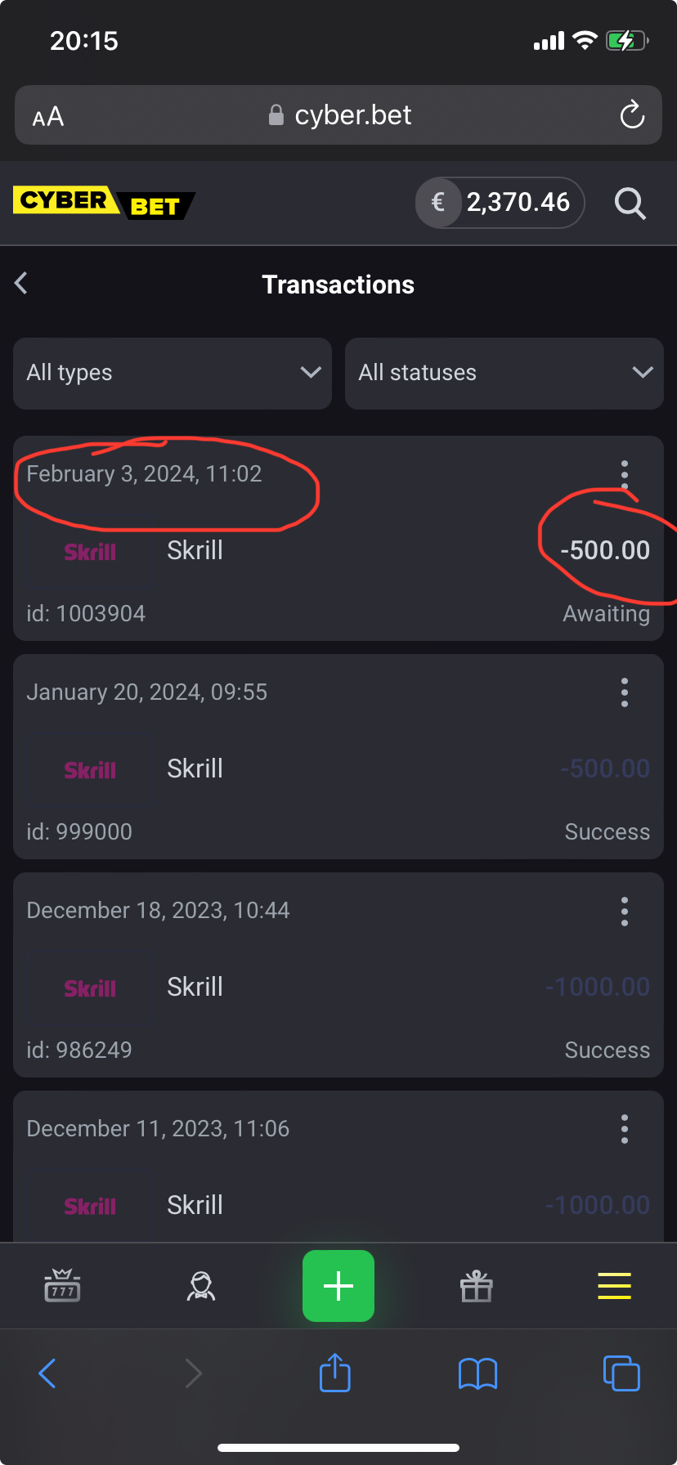Open the search magnifier icon

(x=630, y=203)
